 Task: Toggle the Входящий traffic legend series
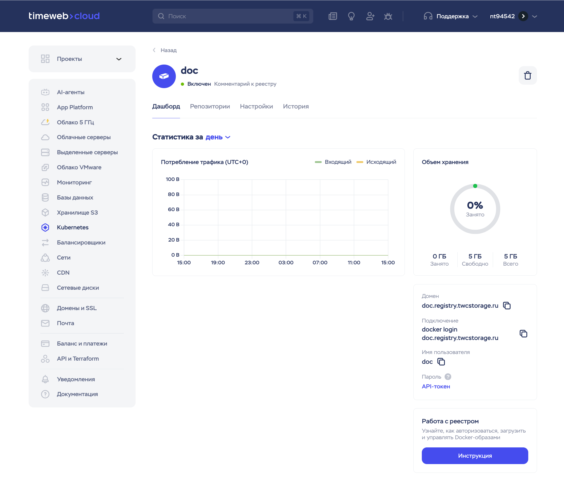[x=333, y=162]
